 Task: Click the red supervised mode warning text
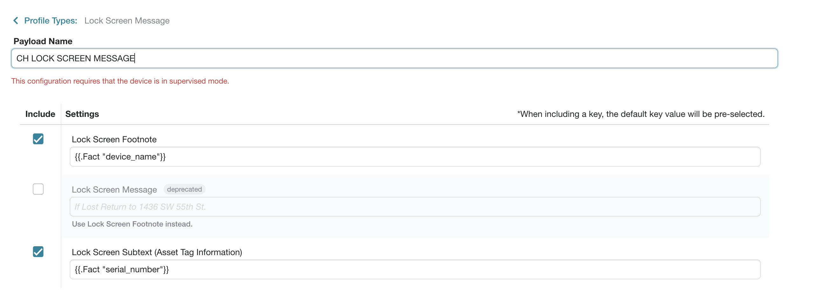[120, 81]
